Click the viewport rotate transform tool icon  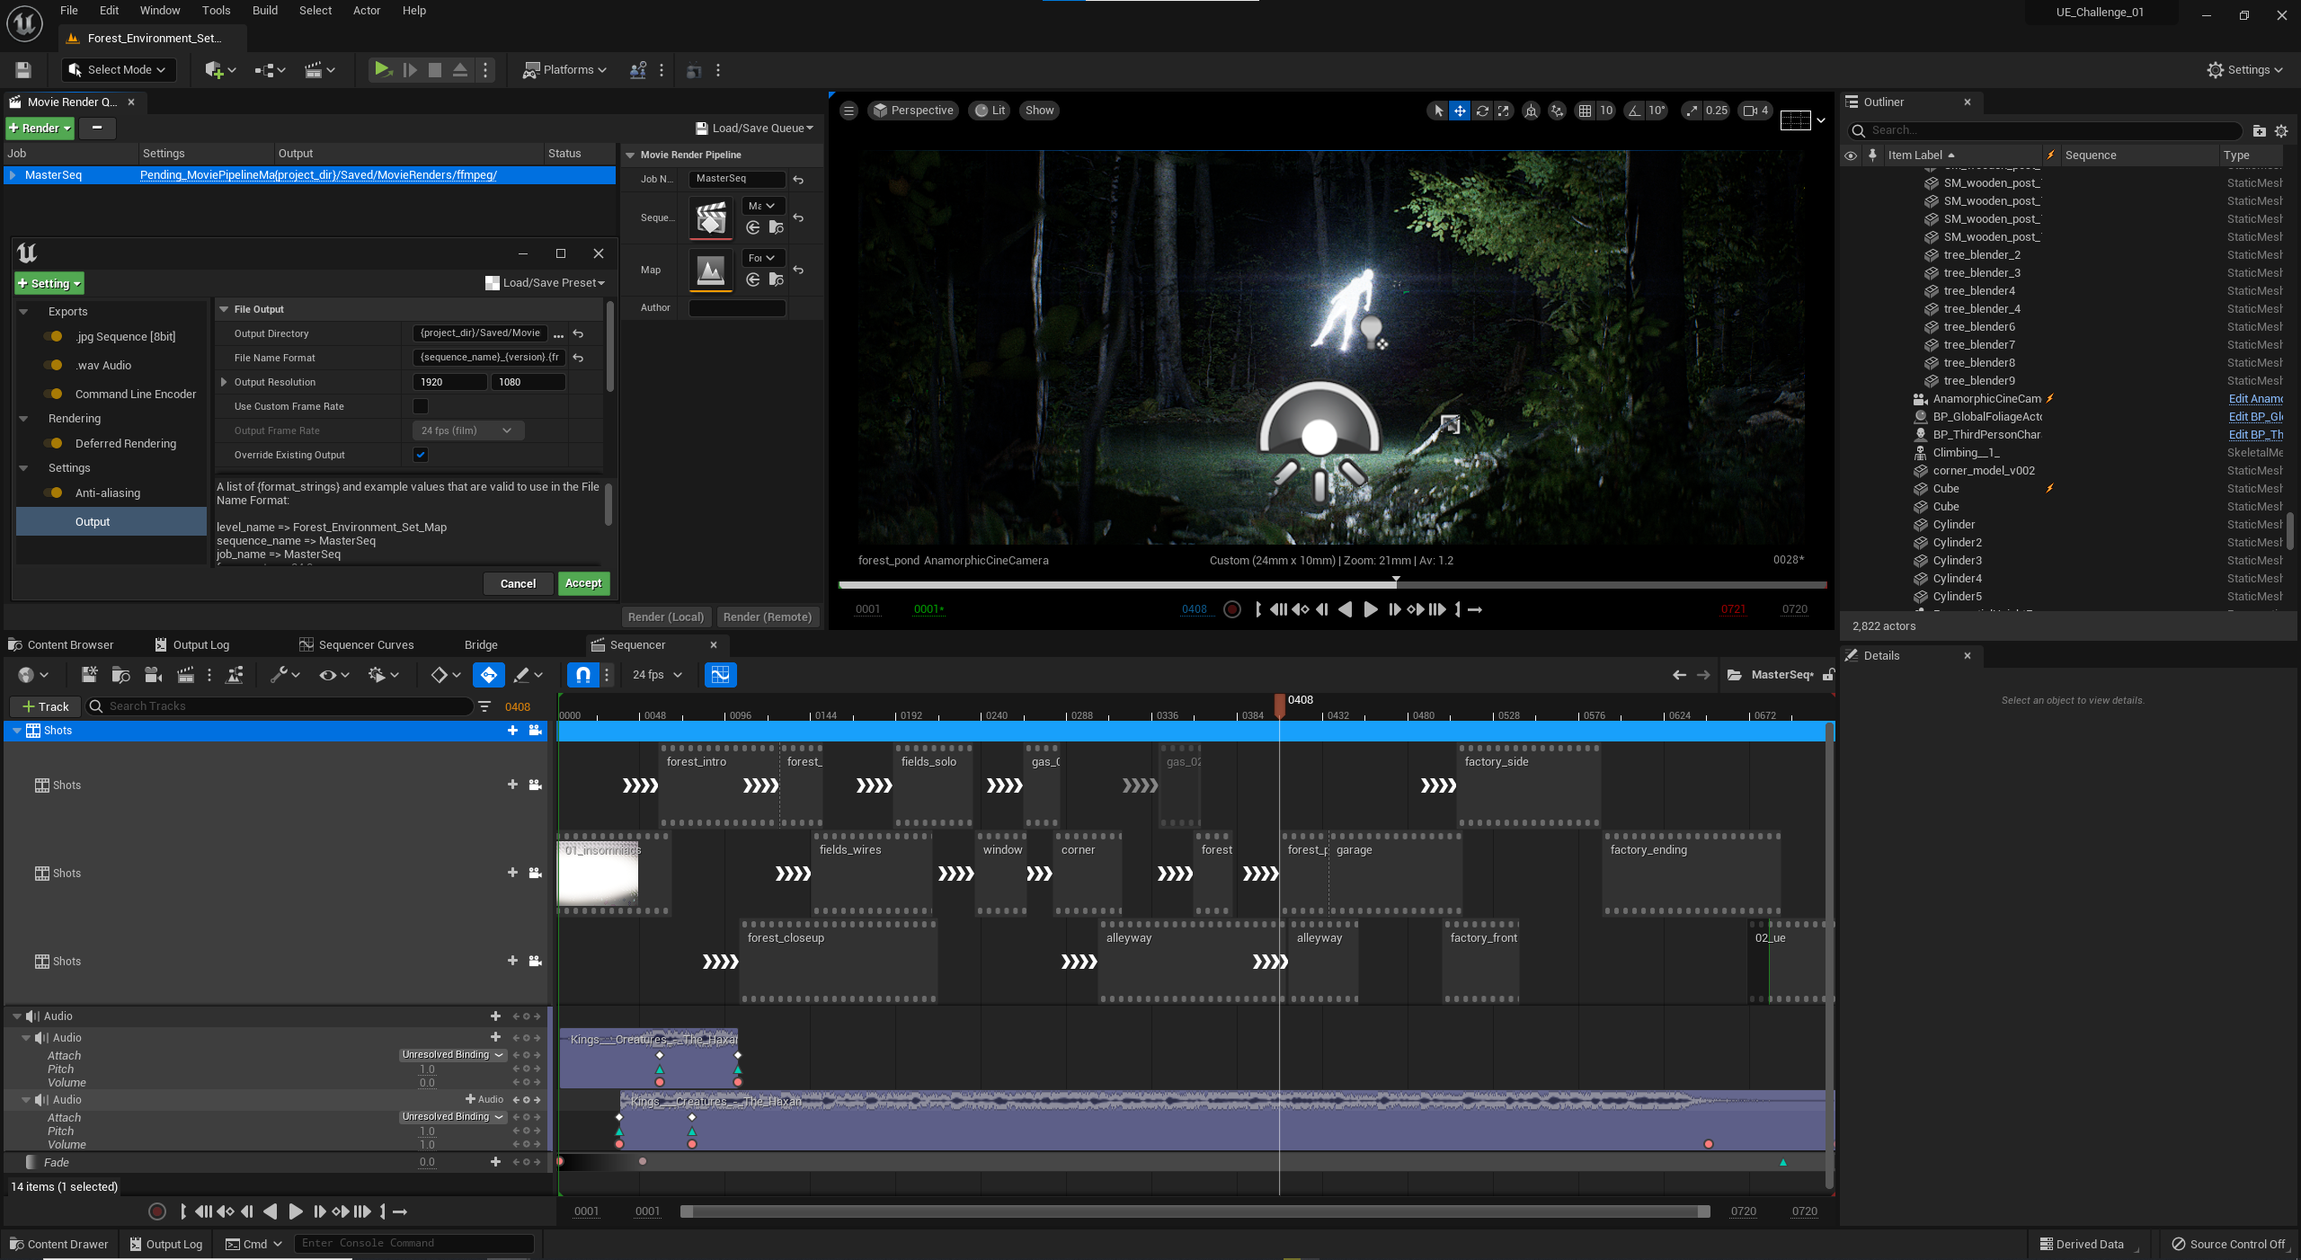[1482, 111]
